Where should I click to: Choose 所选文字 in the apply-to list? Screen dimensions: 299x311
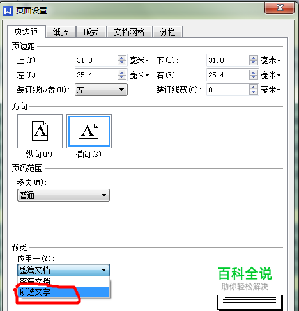point(63,292)
